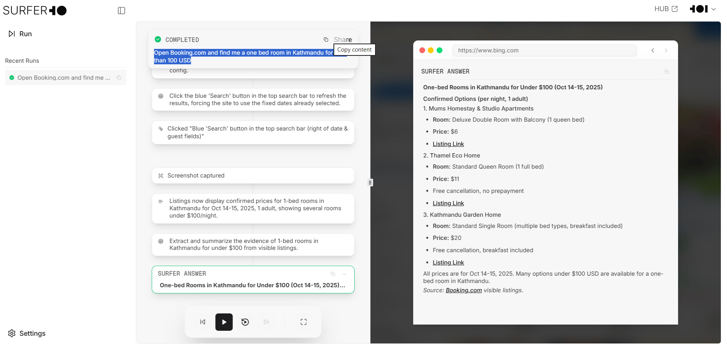727x350 pixels.
Task: Collapse the sidebar with the panel icon
Action: (x=121, y=11)
